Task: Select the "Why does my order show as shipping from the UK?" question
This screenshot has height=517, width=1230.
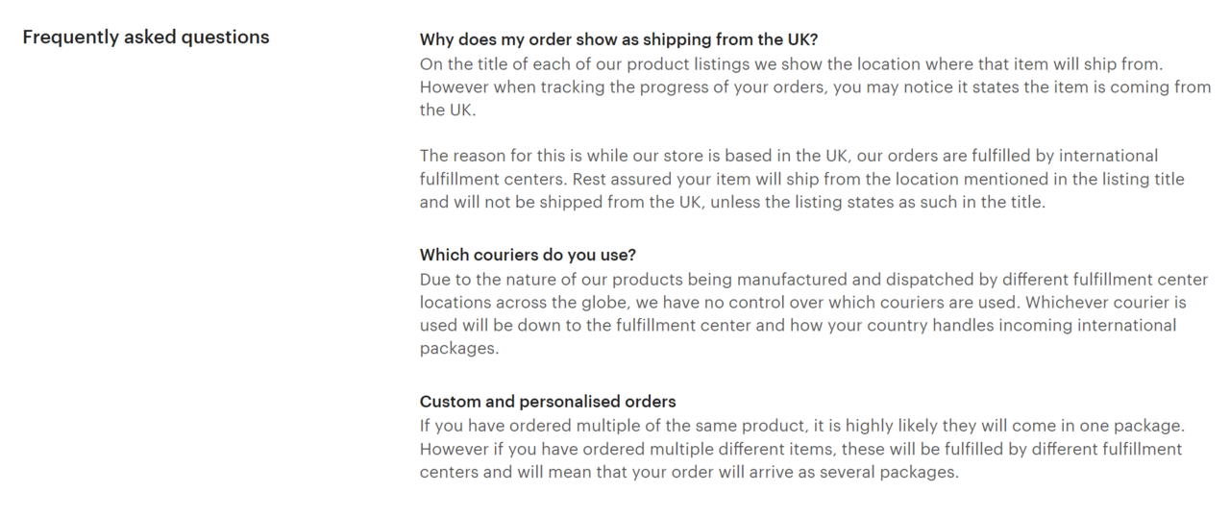Action: [618, 39]
